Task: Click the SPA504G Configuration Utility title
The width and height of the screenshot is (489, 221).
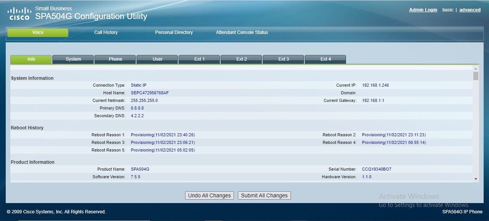Action: click(91, 16)
